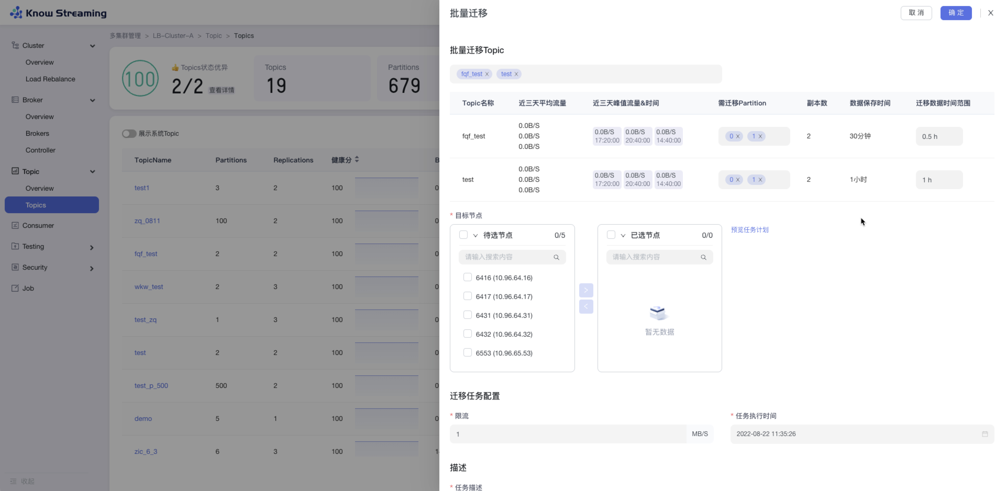This screenshot has height=491, width=1001.
Task: Check broker 6431 (10.96.64.31)
Action: [x=467, y=315]
